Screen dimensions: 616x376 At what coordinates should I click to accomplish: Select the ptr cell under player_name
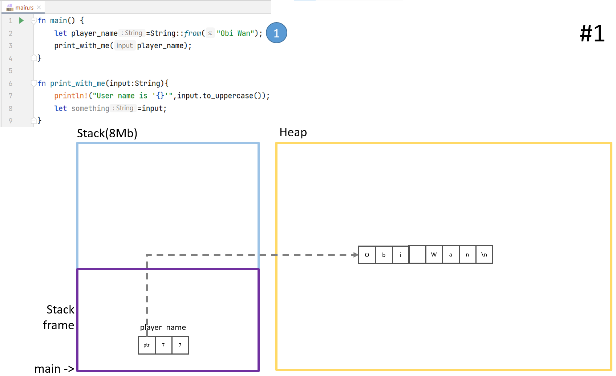tap(147, 345)
